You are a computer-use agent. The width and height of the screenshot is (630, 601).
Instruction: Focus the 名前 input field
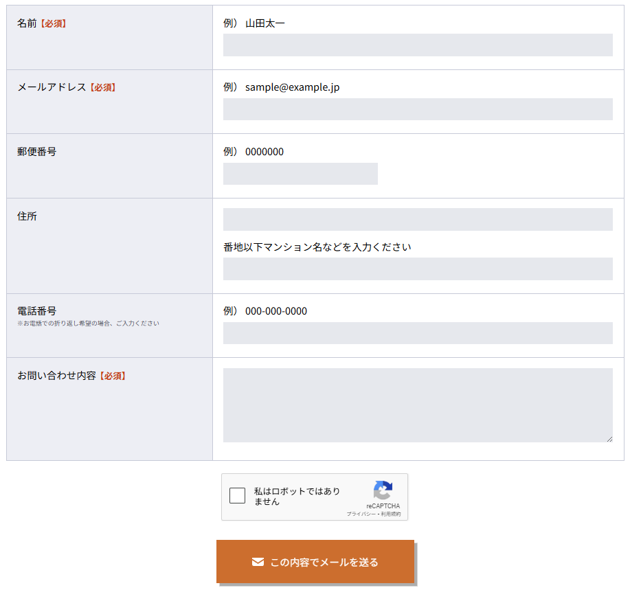click(418, 45)
